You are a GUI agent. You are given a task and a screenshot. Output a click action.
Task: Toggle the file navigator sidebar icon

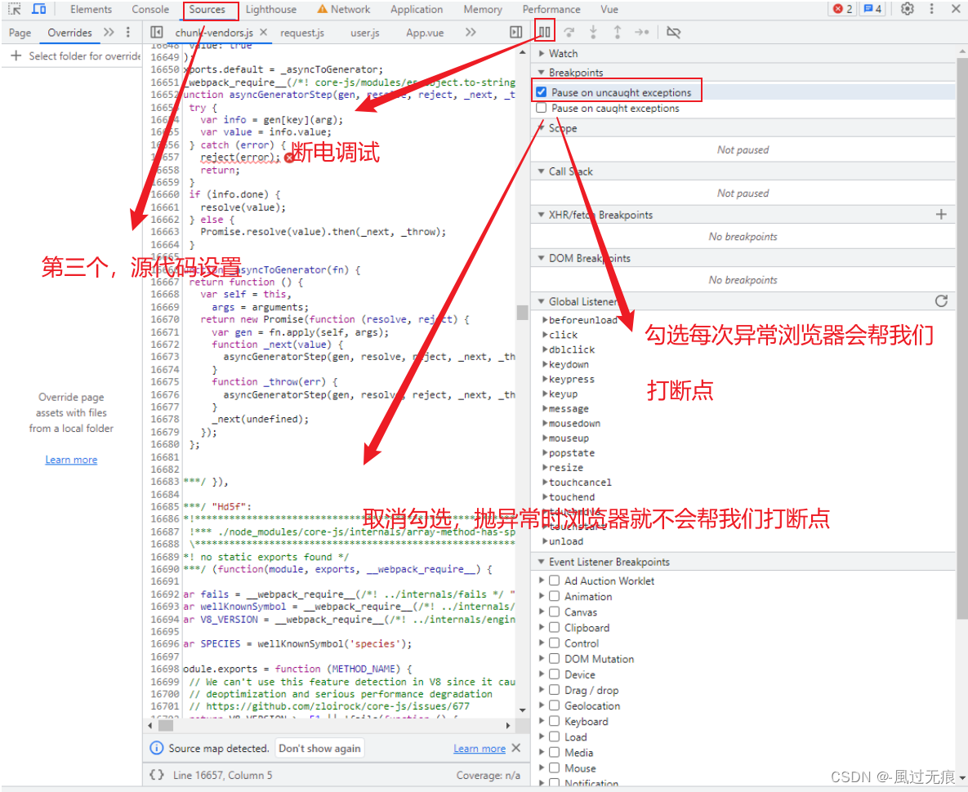[x=157, y=32]
